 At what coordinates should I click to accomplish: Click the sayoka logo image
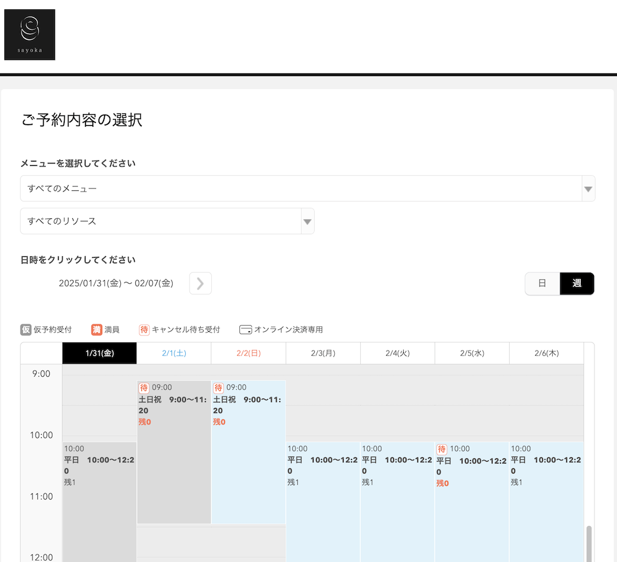29,35
